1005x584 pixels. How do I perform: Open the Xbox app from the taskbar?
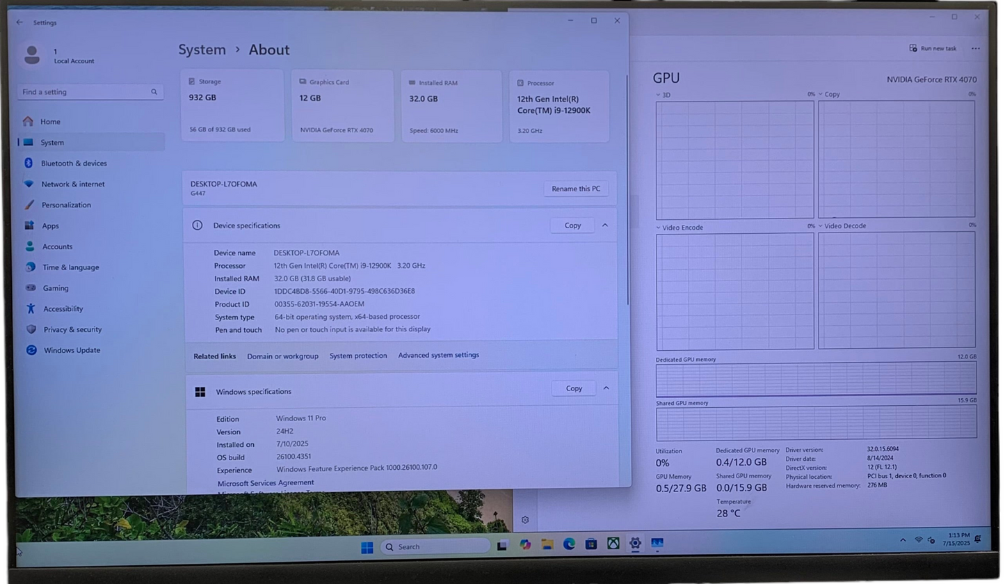tap(613, 544)
